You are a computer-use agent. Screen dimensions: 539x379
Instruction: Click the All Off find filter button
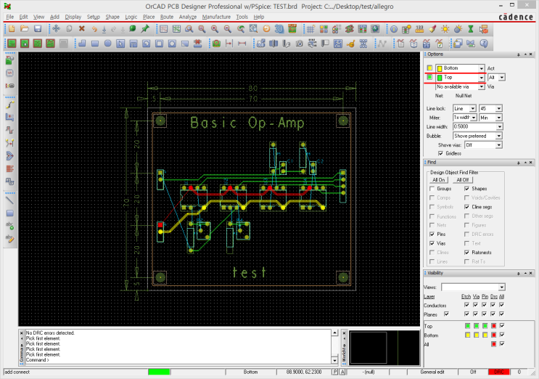(x=463, y=179)
